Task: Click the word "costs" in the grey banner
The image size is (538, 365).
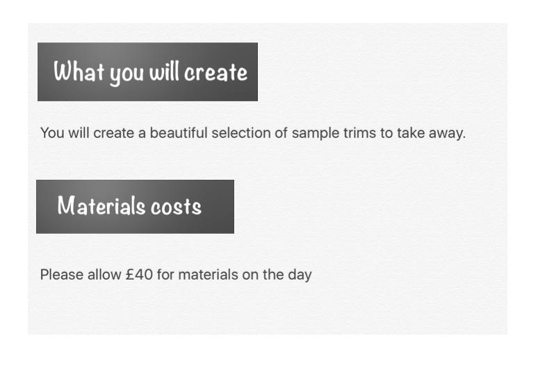Action: click(x=176, y=207)
